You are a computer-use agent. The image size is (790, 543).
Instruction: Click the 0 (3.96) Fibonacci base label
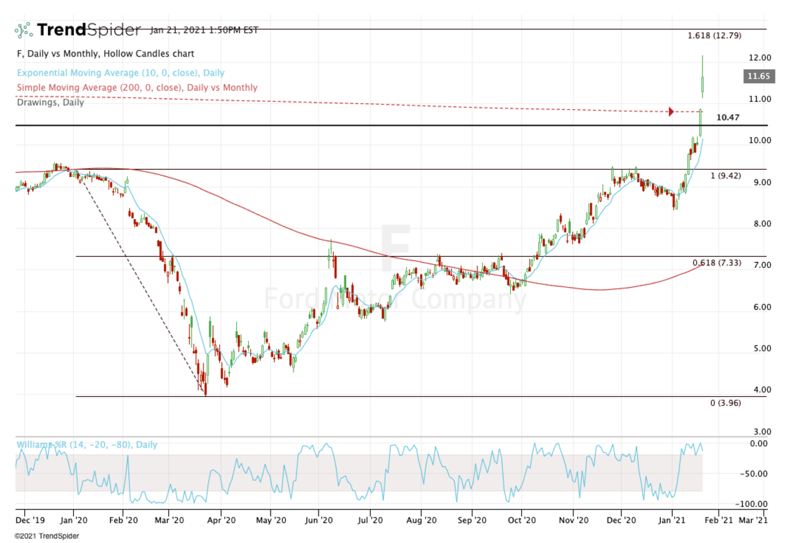coord(725,403)
